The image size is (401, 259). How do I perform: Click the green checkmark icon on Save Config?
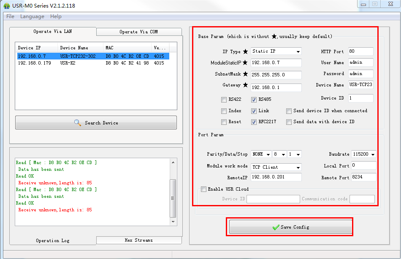tap(276, 227)
